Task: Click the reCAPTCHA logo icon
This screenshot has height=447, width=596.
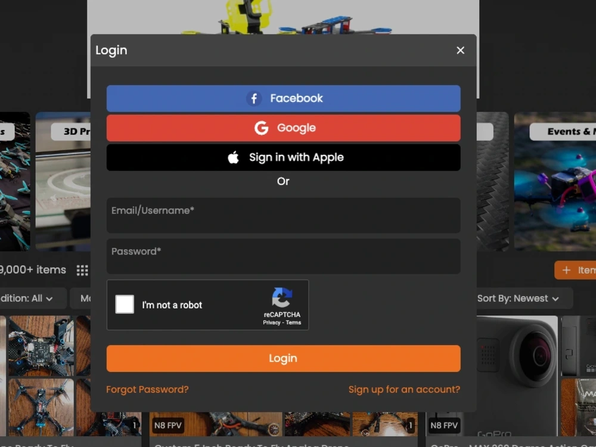Action: click(282, 297)
